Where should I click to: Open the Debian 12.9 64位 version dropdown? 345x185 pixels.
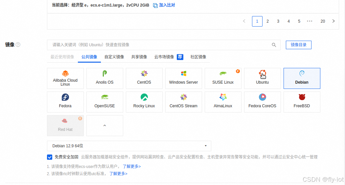pos(129,146)
